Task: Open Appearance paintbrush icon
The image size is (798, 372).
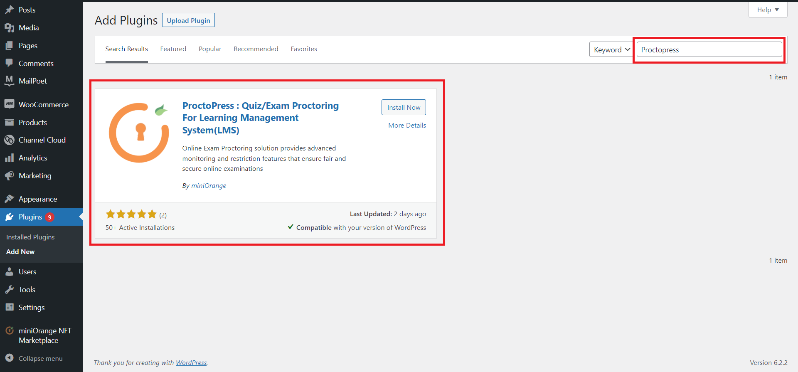Action: pos(9,199)
